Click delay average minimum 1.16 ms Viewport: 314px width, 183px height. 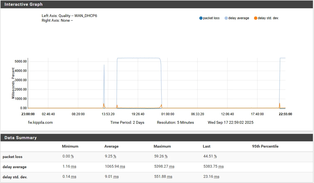pyautogui.click(x=69, y=166)
